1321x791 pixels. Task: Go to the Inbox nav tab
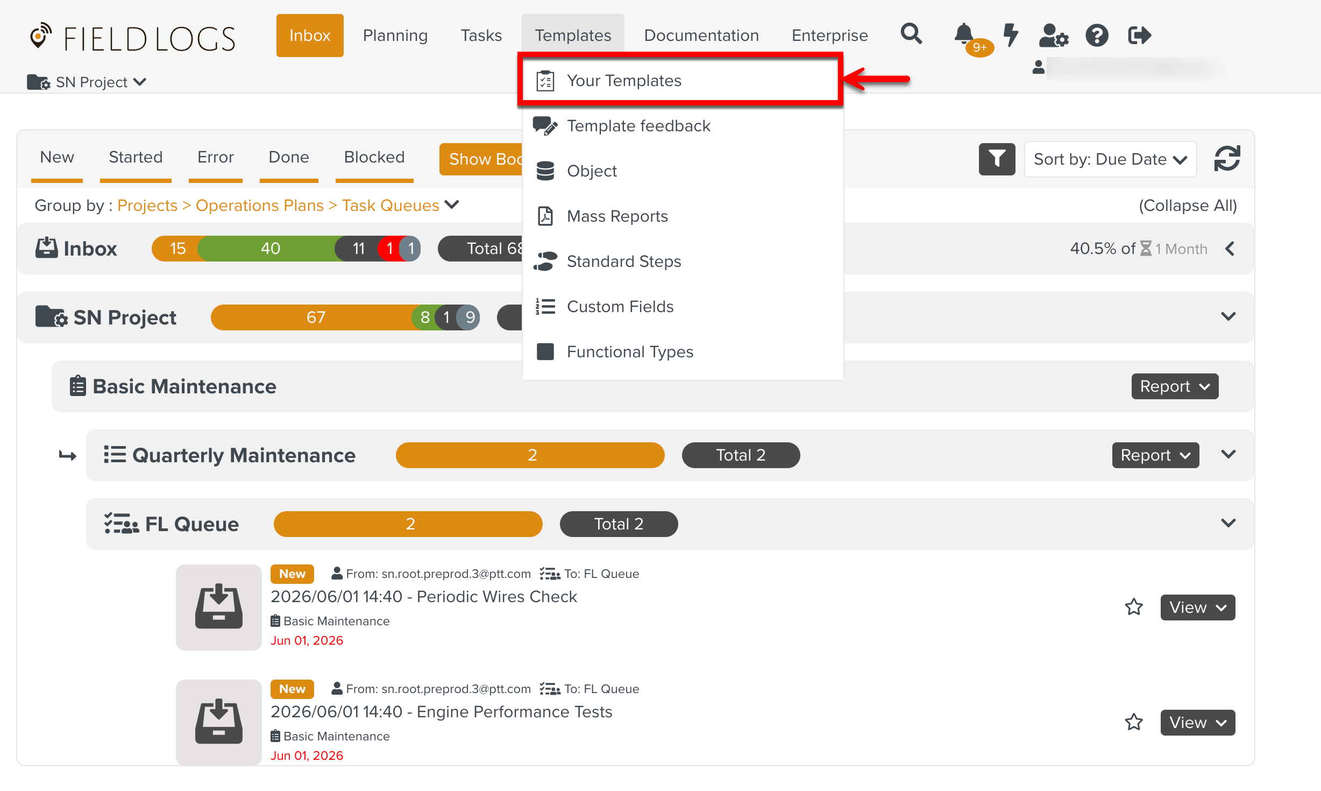click(x=310, y=36)
